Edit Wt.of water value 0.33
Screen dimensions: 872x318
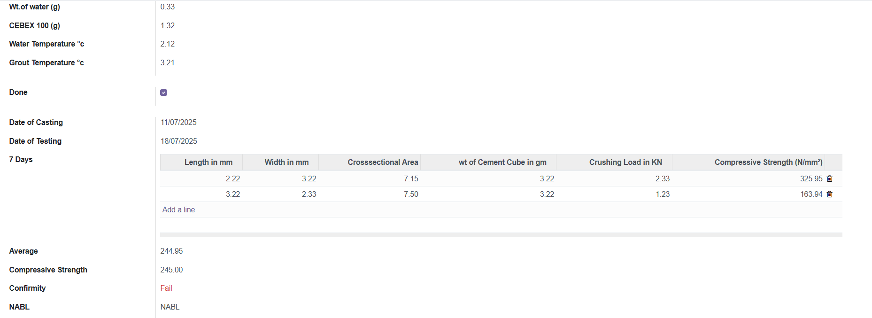[x=168, y=7]
